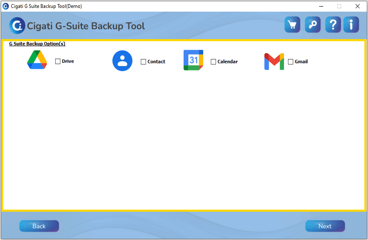Image resolution: width=368 pixels, height=240 pixels.
Task: Click the Gmail envelope logo icon
Action: point(274,62)
